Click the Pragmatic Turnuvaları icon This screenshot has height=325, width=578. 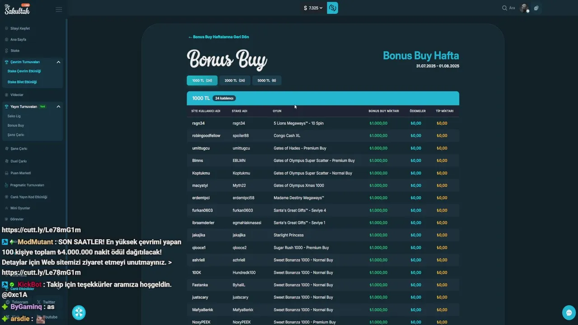[7, 185]
